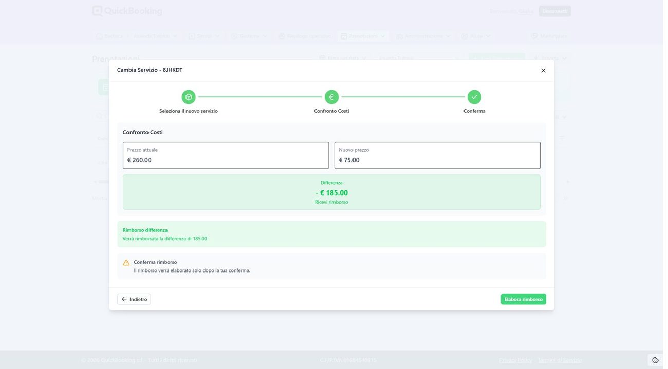The width and height of the screenshot is (668, 369).
Task: Click the Prezzo attuale field
Action: [226, 156]
